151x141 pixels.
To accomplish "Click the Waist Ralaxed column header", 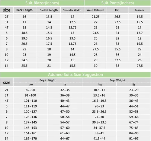I will tap(95, 10).
